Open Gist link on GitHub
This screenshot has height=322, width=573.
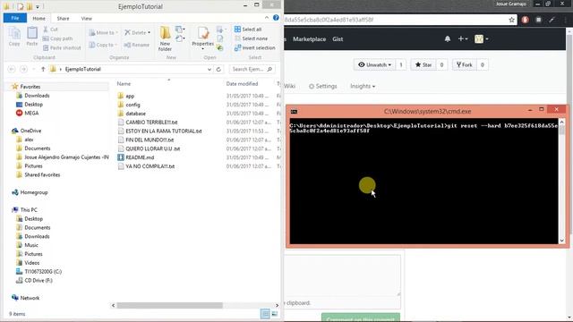[338, 39]
